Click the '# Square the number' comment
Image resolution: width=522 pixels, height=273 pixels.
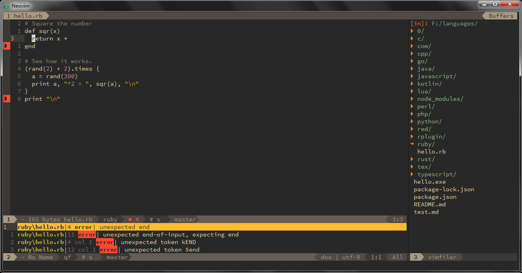pyautogui.click(x=58, y=23)
